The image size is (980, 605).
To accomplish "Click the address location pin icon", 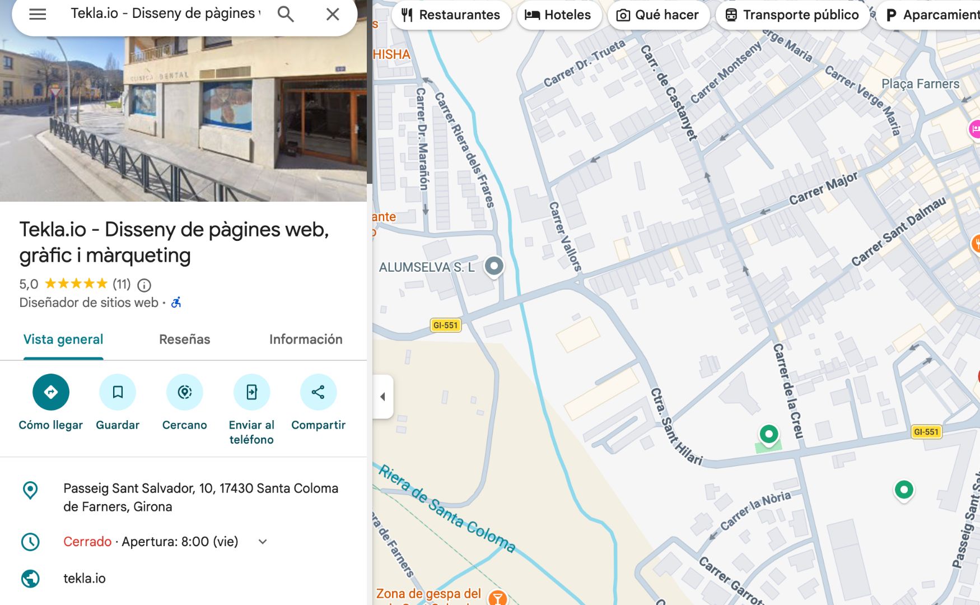I will 30,490.
